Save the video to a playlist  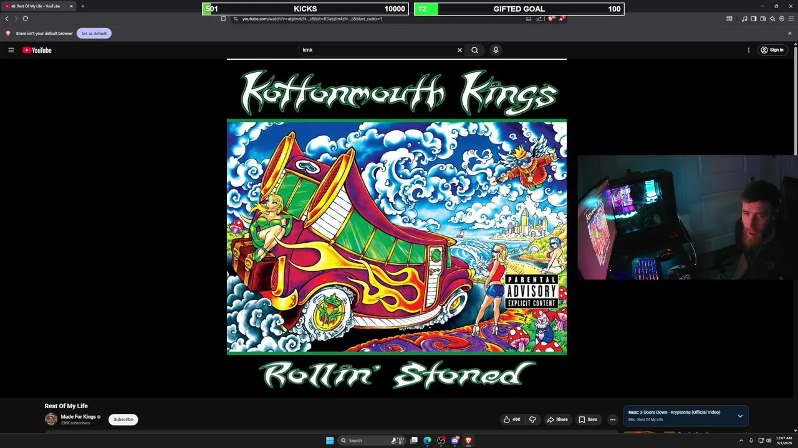tap(587, 419)
